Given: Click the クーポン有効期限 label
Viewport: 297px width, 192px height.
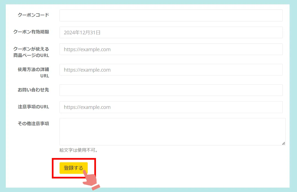Looking at the screenshot, I should click(x=31, y=32).
